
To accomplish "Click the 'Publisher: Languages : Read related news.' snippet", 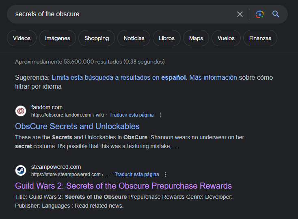I will (69, 206).
